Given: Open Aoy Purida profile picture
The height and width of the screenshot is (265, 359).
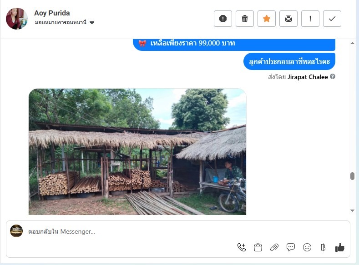Looking at the screenshot, I should click(17, 19).
